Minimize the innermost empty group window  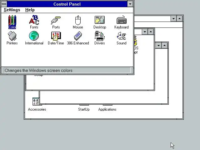(158, 46)
